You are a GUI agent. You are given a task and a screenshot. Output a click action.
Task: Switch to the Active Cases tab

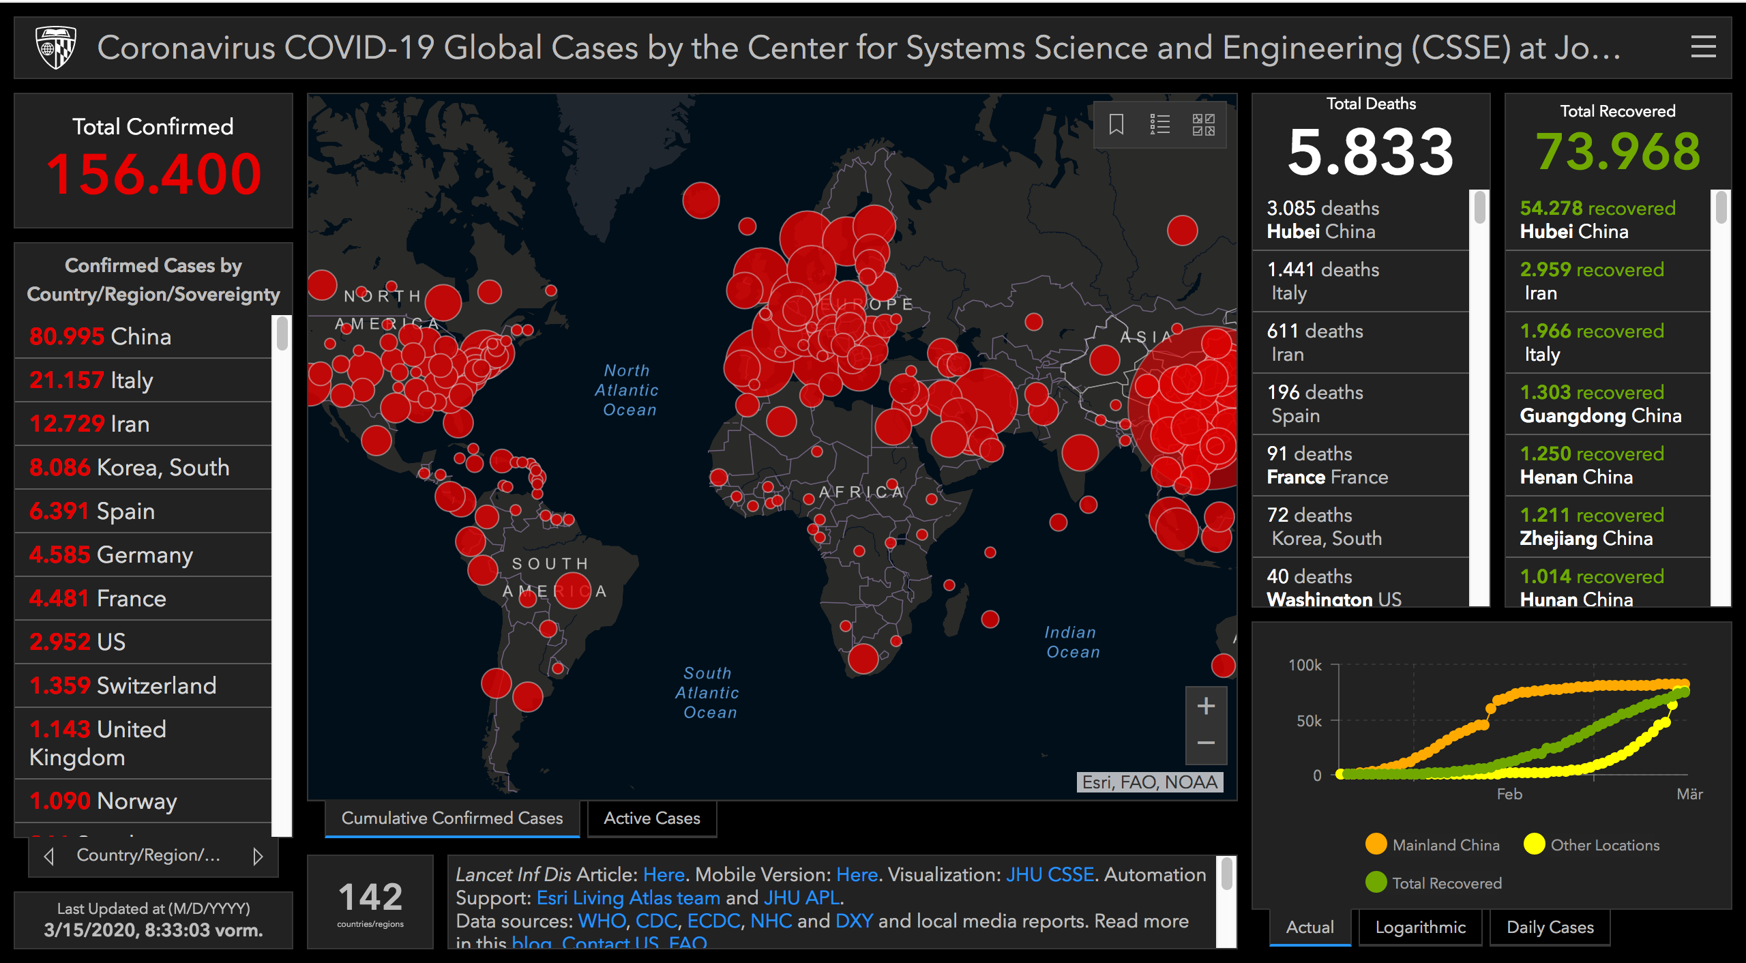coord(652,818)
